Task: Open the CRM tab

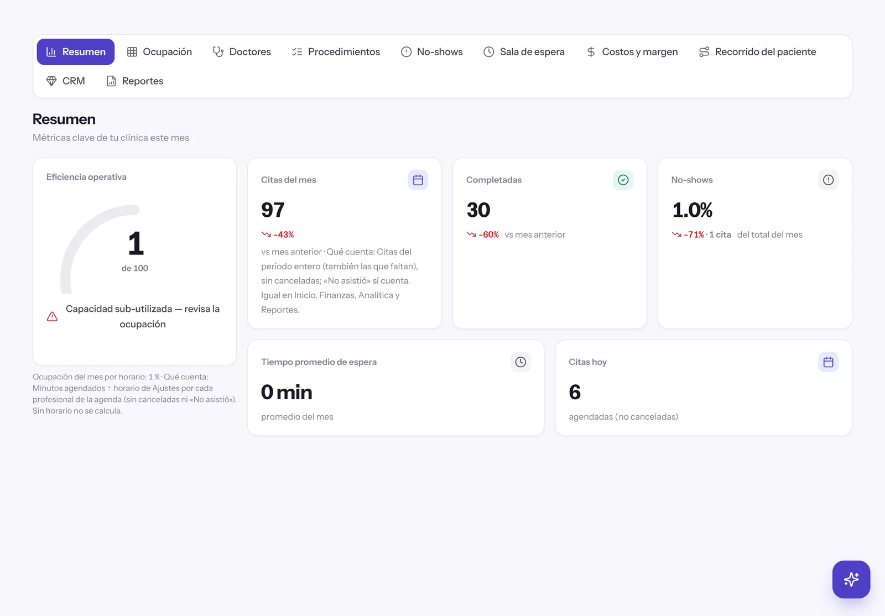Action: click(x=65, y=81)
